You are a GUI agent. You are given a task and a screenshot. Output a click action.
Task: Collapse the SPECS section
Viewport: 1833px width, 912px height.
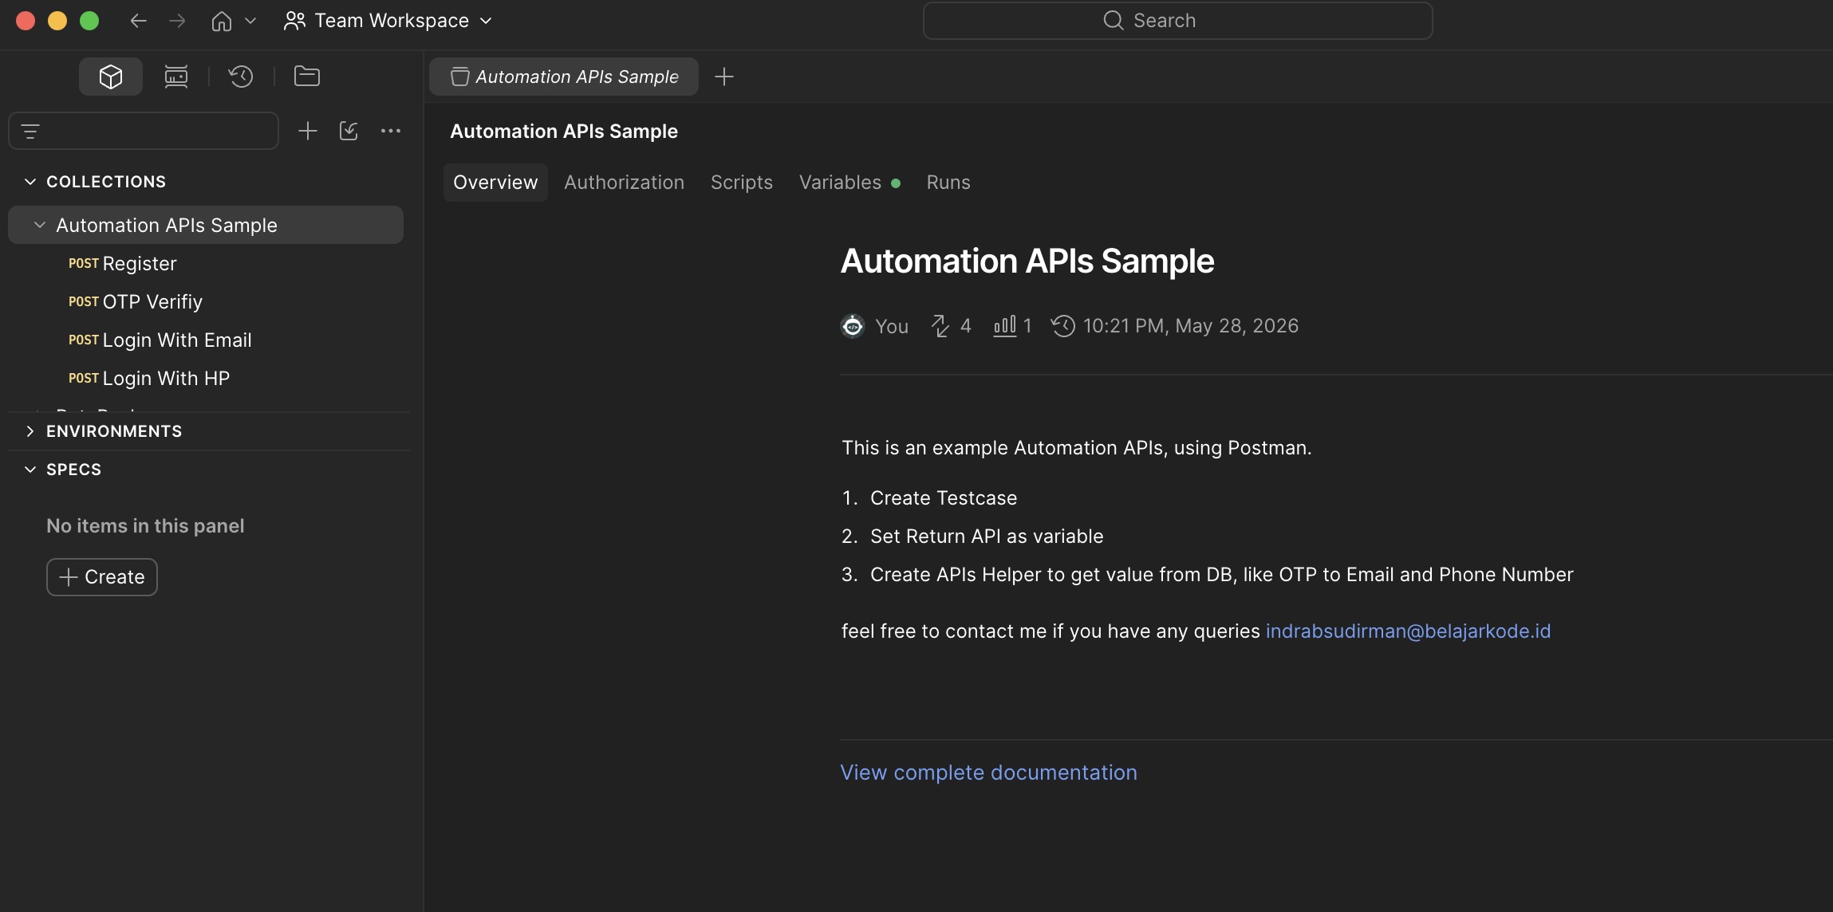click(x=30, y=470)
